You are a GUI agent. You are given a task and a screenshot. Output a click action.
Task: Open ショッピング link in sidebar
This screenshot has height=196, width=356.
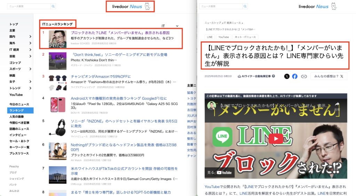tap(17, 179)
